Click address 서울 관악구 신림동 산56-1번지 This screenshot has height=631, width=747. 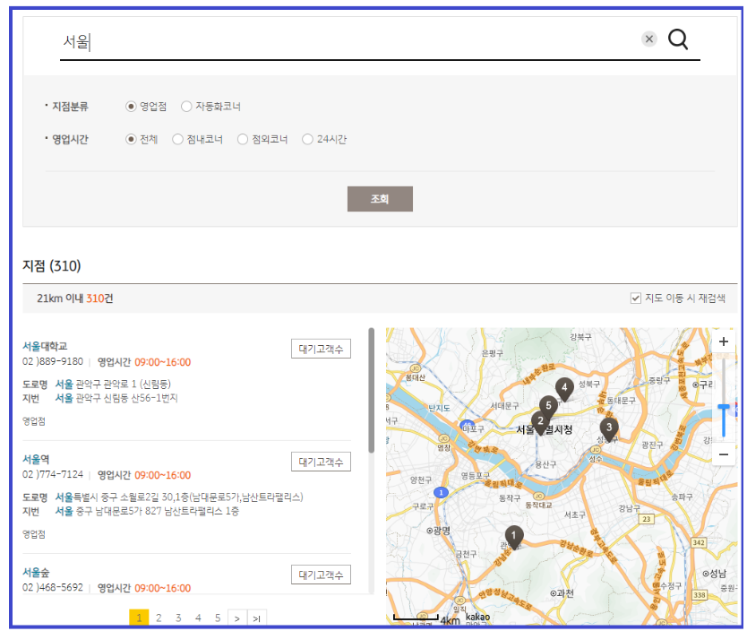(x=116, y=398)
